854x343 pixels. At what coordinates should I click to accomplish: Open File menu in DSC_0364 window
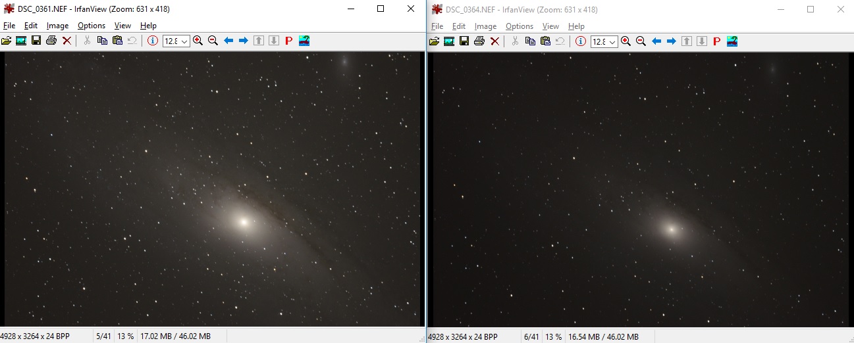437,26
